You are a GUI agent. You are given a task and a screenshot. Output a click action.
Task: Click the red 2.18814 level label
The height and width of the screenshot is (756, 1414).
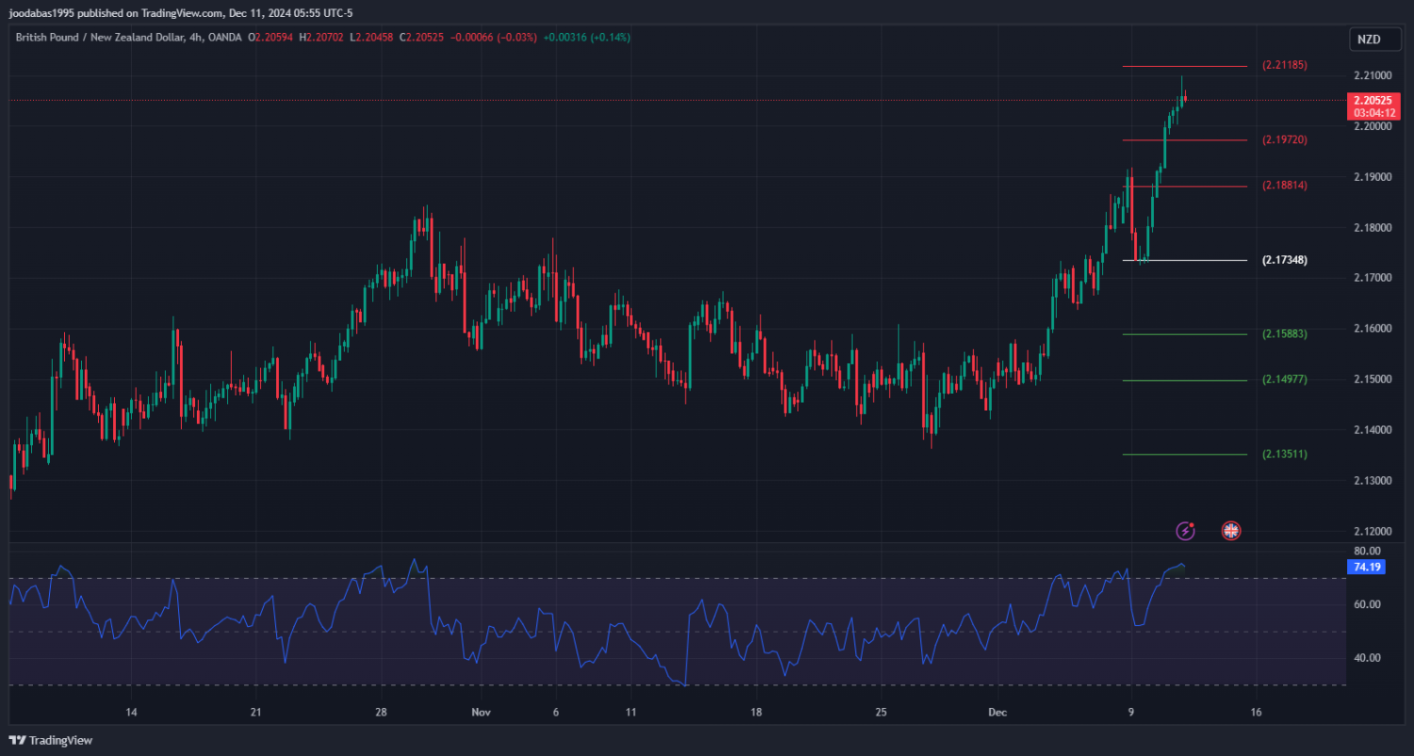point(1284,186)
